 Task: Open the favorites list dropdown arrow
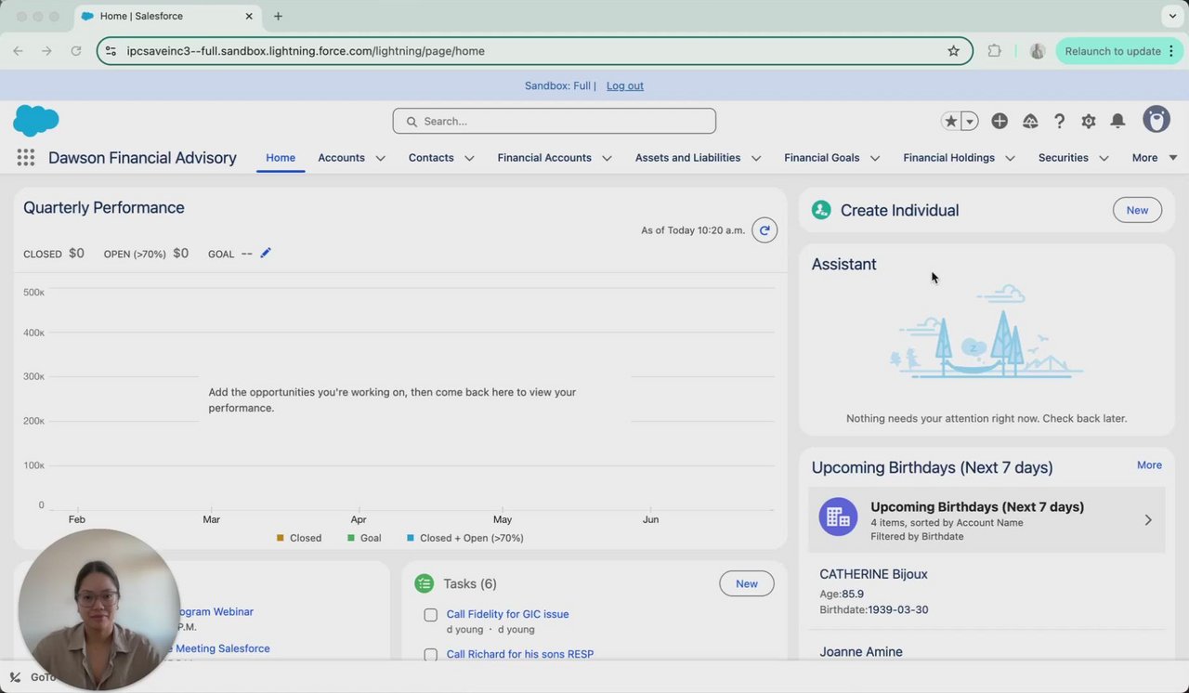point(970,121)
